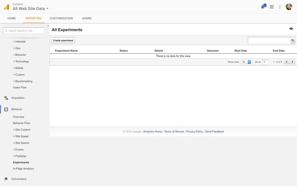Screen dimensions: 297x186
Task: Sort by Details column header
Action: coord(159,51)
